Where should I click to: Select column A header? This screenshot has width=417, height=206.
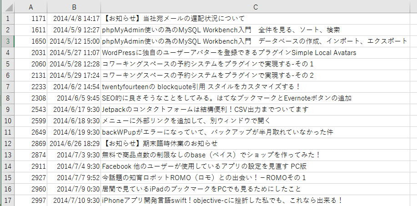(x=31, y=7)
